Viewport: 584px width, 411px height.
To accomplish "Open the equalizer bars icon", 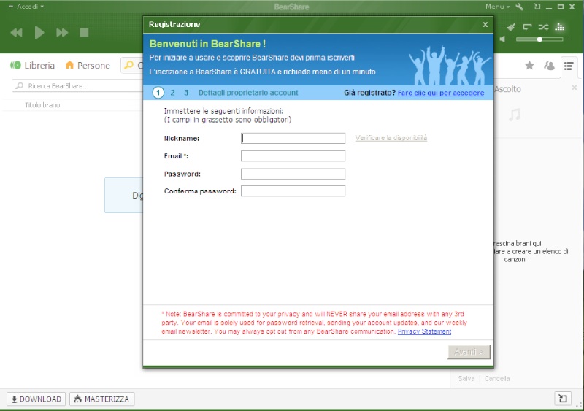I will pyautogui.click(x=560, y=27).
